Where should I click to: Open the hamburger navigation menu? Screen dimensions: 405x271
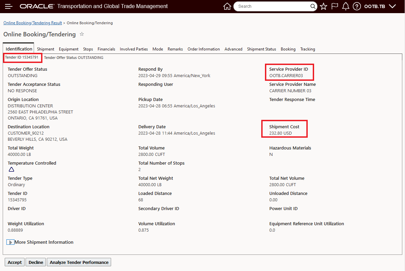coord(9,6)
